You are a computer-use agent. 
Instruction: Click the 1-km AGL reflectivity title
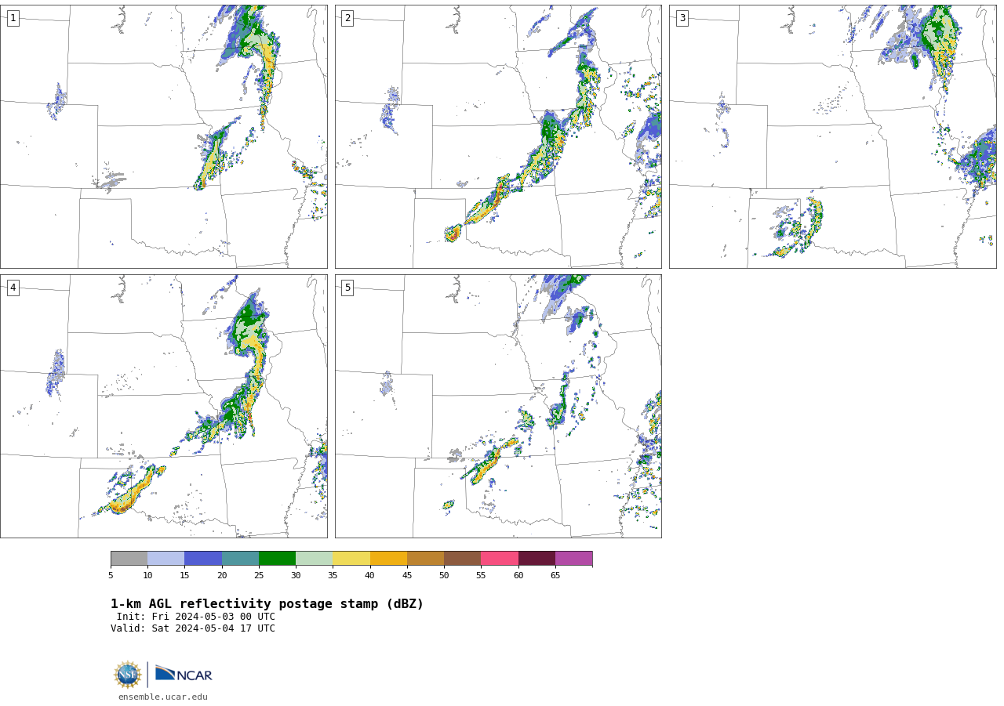click(267, 604)
